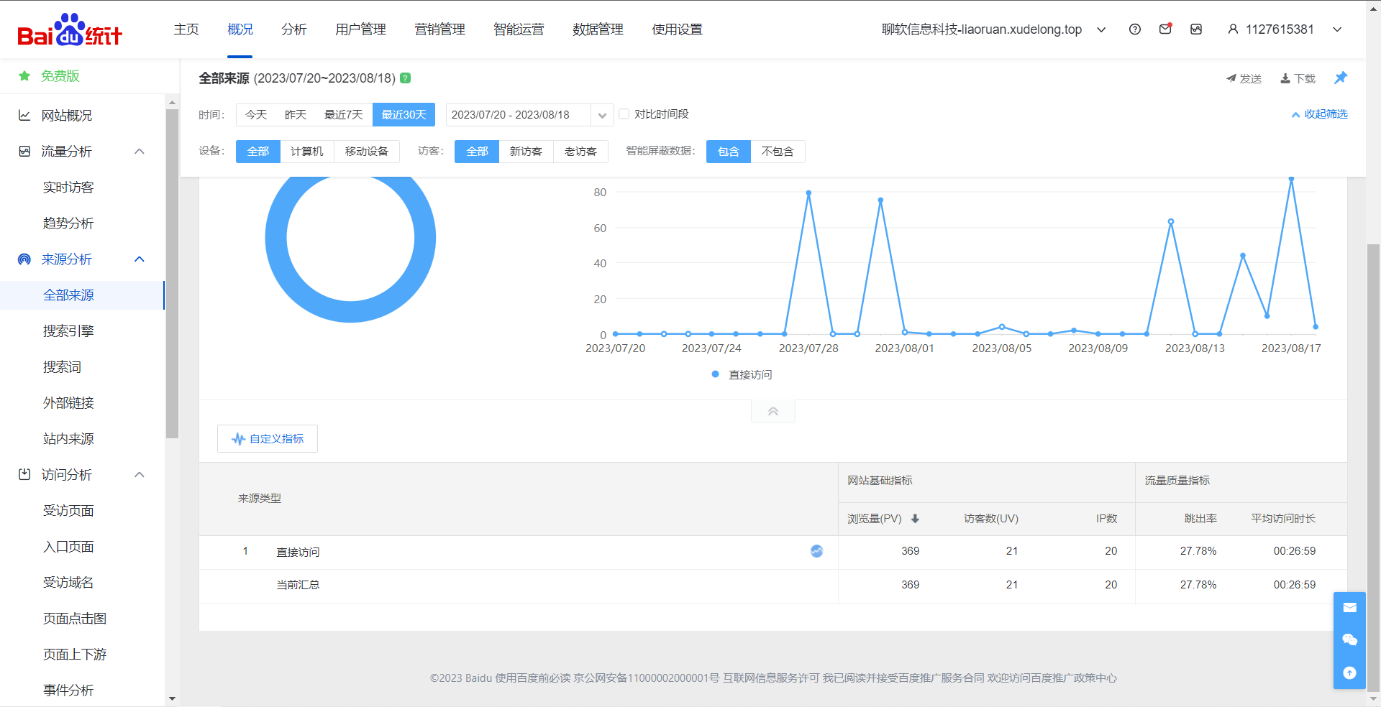Viewport: 1381px width, 707px height.
Task: Pin the report with the pushpin icon
Action: coord(1341,78)
